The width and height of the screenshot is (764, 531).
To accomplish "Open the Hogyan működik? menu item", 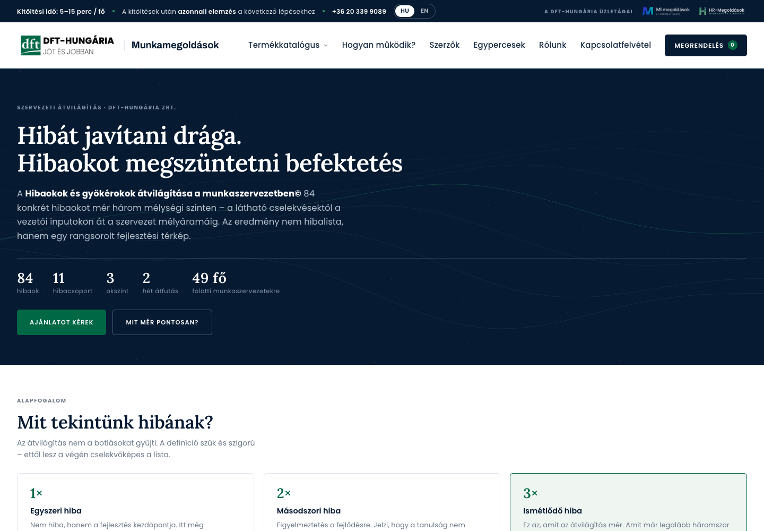I will pos(379,45).
